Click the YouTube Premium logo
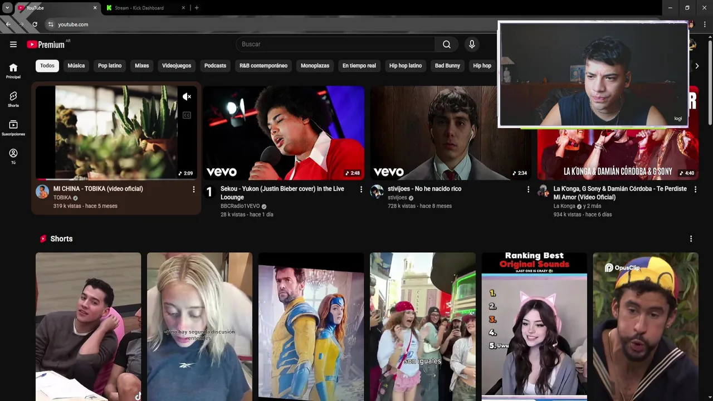Image resolution: width=713 pixels, height=401 pixels. [46, 45]
